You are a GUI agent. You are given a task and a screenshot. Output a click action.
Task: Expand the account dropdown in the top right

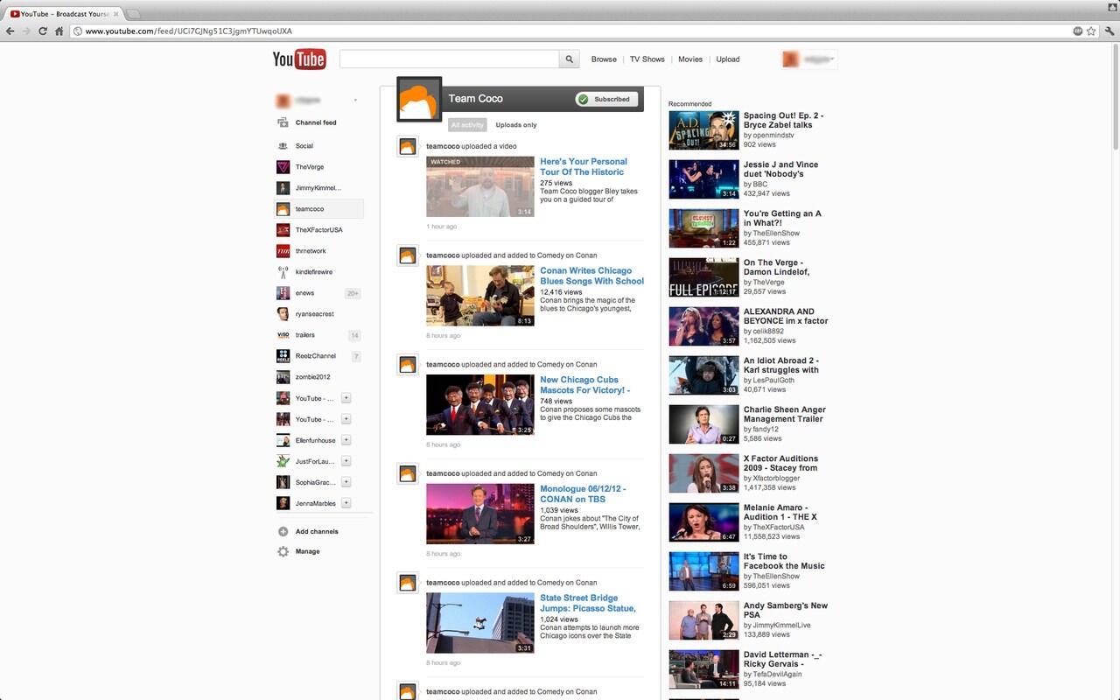[x=832, y=59]
